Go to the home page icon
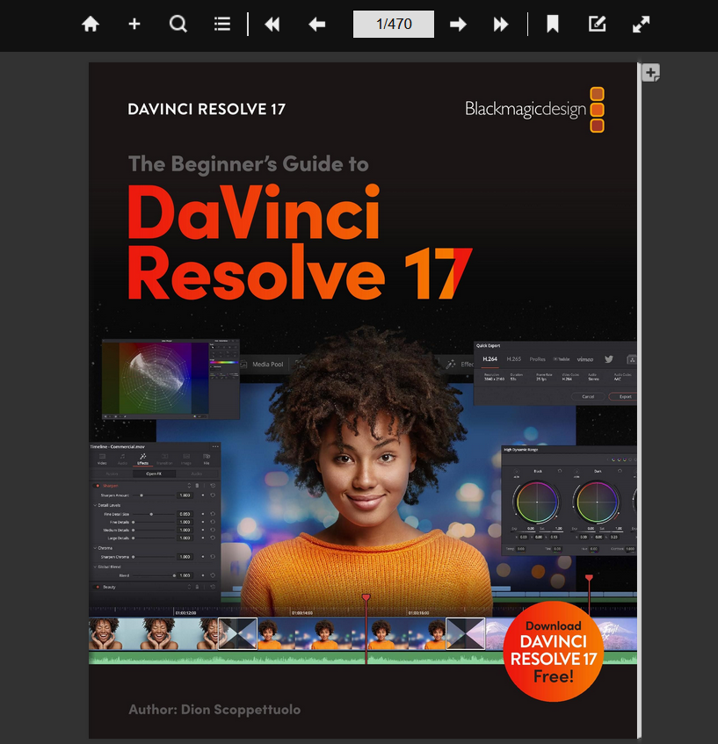The image size is (718, 744). [91, 24]
